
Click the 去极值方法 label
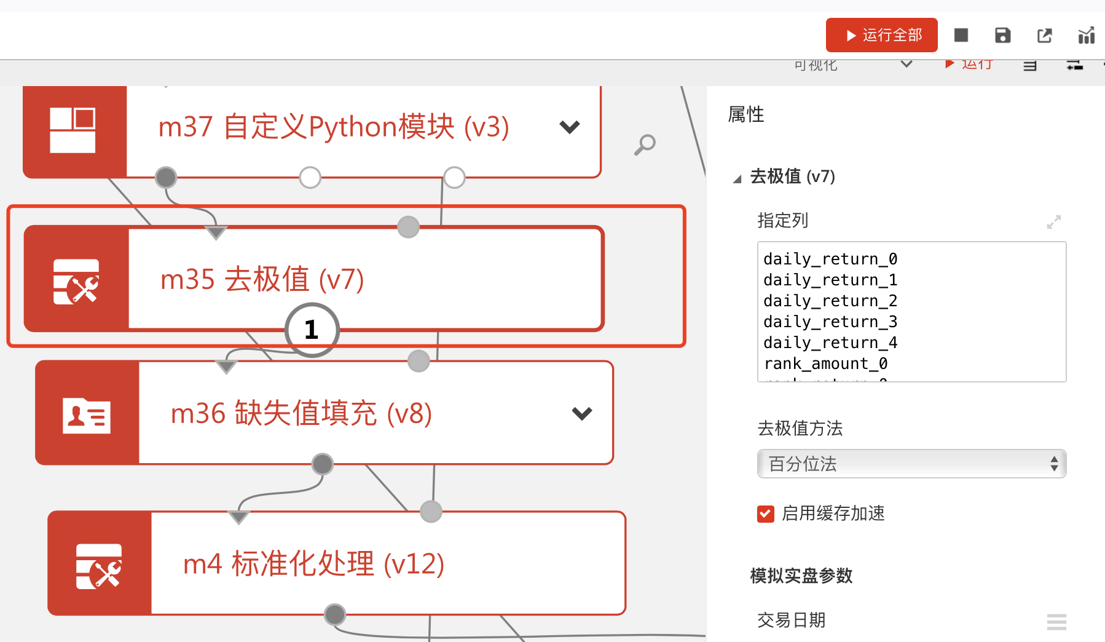click(800, 428)
